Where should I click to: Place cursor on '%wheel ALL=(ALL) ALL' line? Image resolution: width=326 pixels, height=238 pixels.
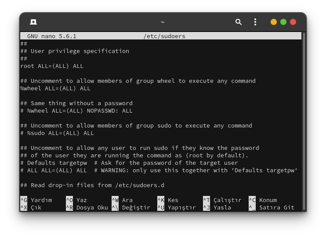(x=55, y=89)
